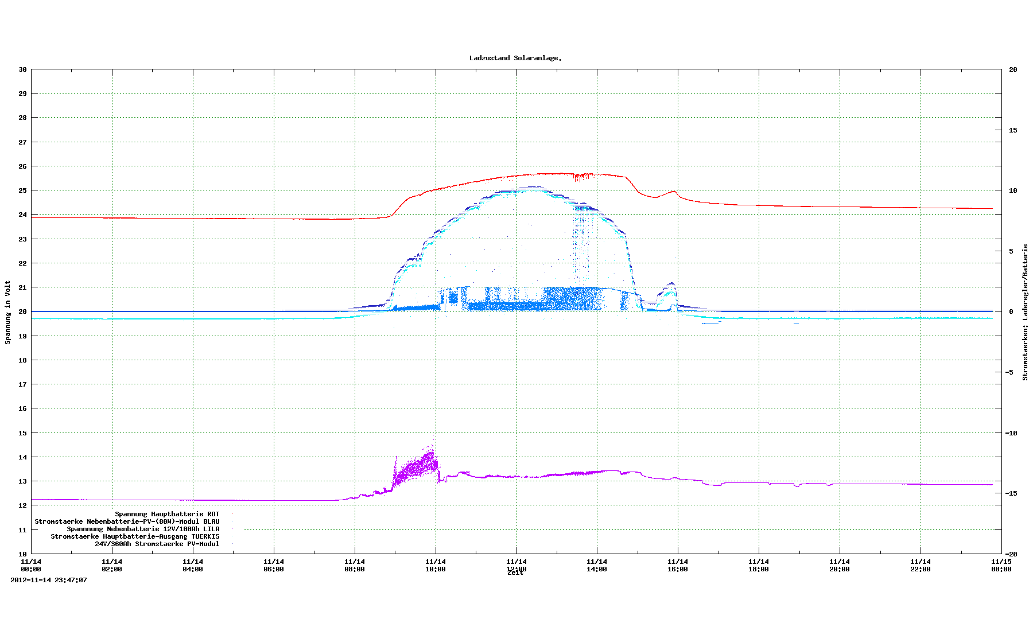Click the timestamp 2012-11-14 23:47:07
This screenshot has height=631, width=1033.
49,580
